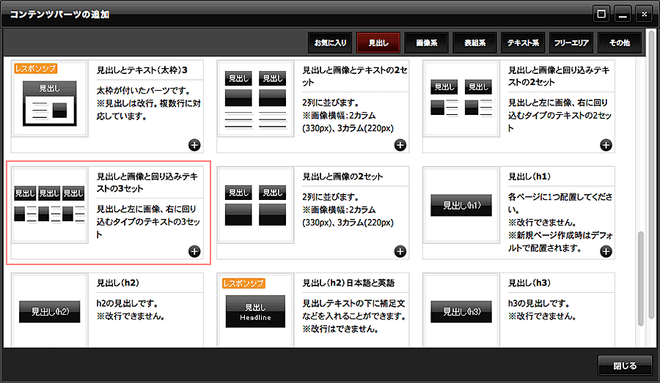Add 見出しと画像と回り込みテキストの3セット with plus icon
Image resolution: width=660 pixels, height=383 pixels.
point(194,251)
